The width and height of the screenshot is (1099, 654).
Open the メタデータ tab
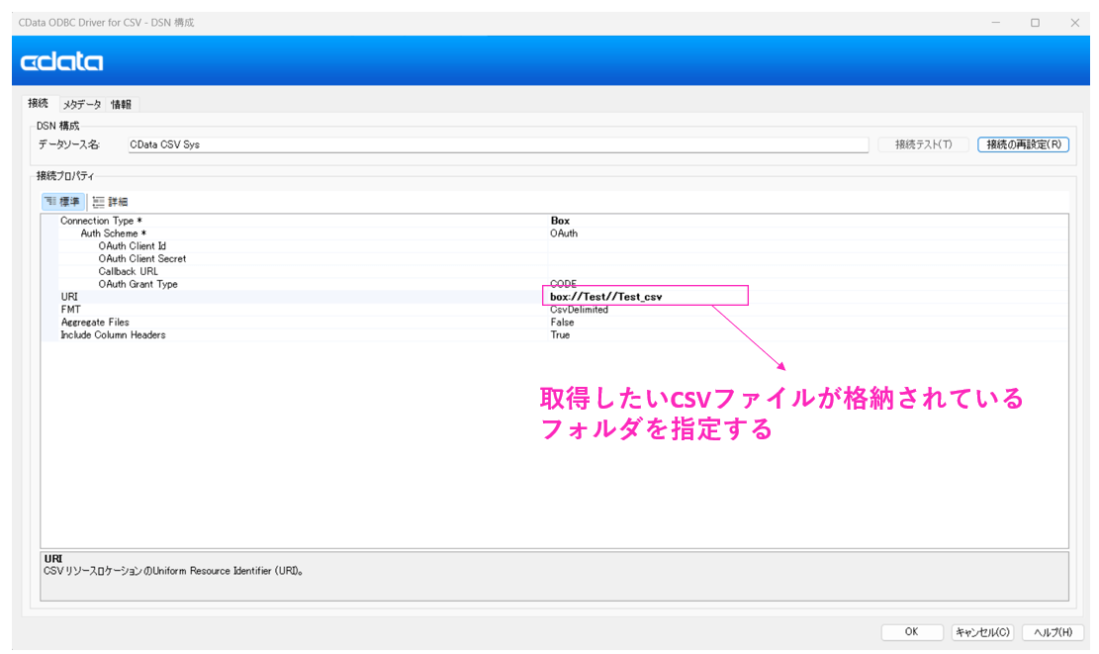[82, 105]
